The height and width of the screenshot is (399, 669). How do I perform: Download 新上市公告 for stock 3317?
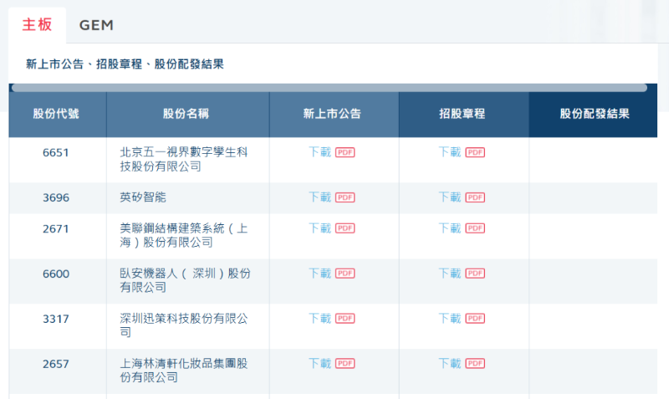click(x=320, y=319)
